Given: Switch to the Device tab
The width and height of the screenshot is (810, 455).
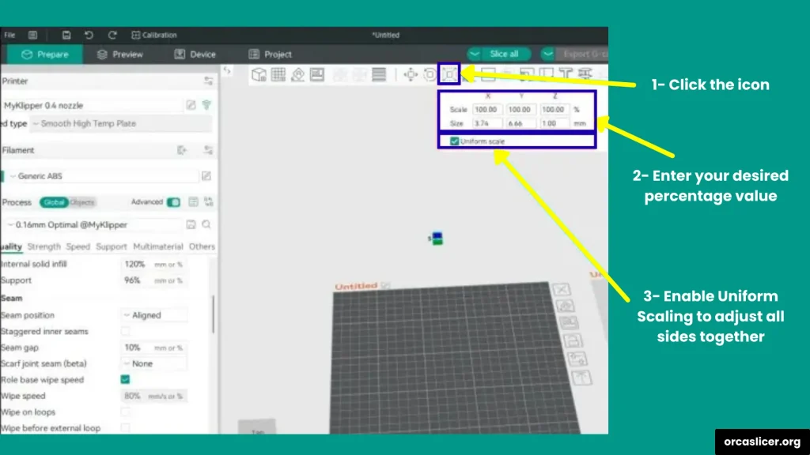Looking at the screenshot, I should (195, 55).
